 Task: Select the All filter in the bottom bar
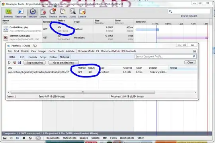(x=38, y=138)
